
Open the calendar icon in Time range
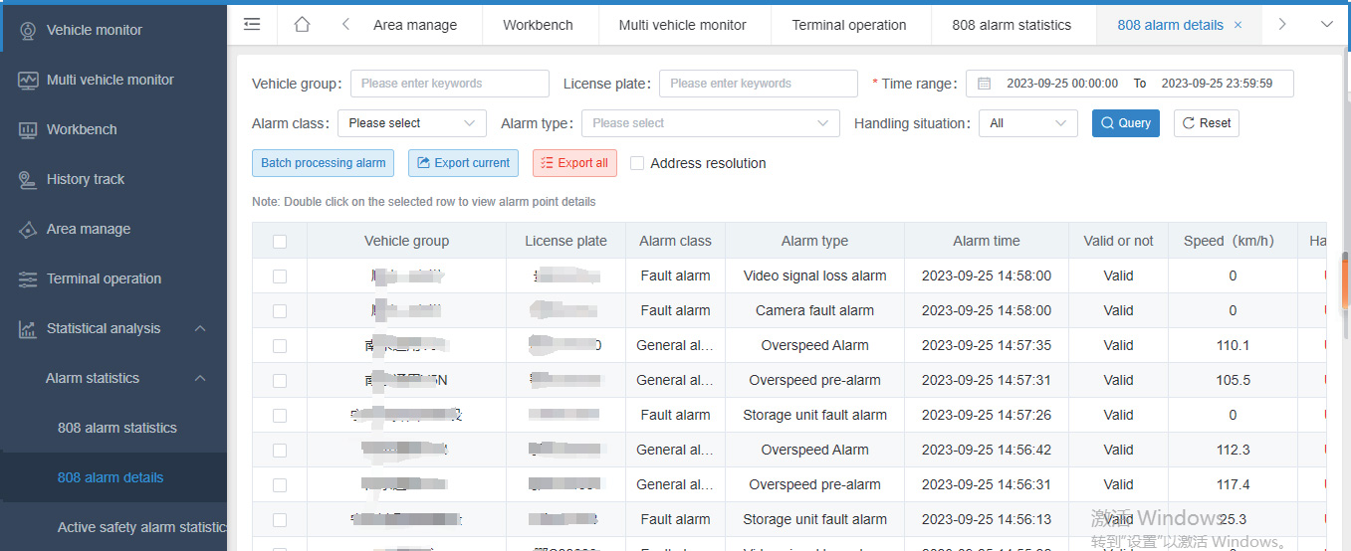(x=985, y=84)
